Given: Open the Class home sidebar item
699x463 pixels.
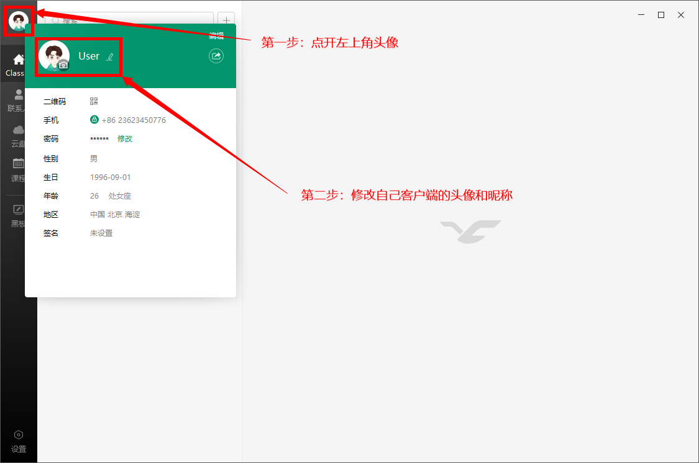Looking at the screenshot, I should (15, 65).
